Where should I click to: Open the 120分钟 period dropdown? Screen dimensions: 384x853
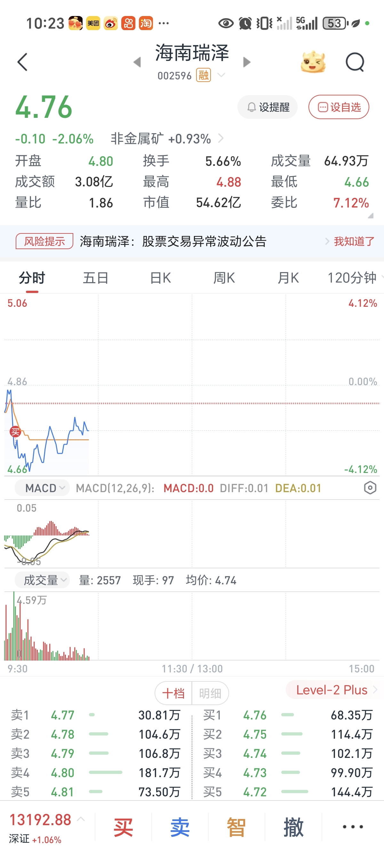click(354, 278)
